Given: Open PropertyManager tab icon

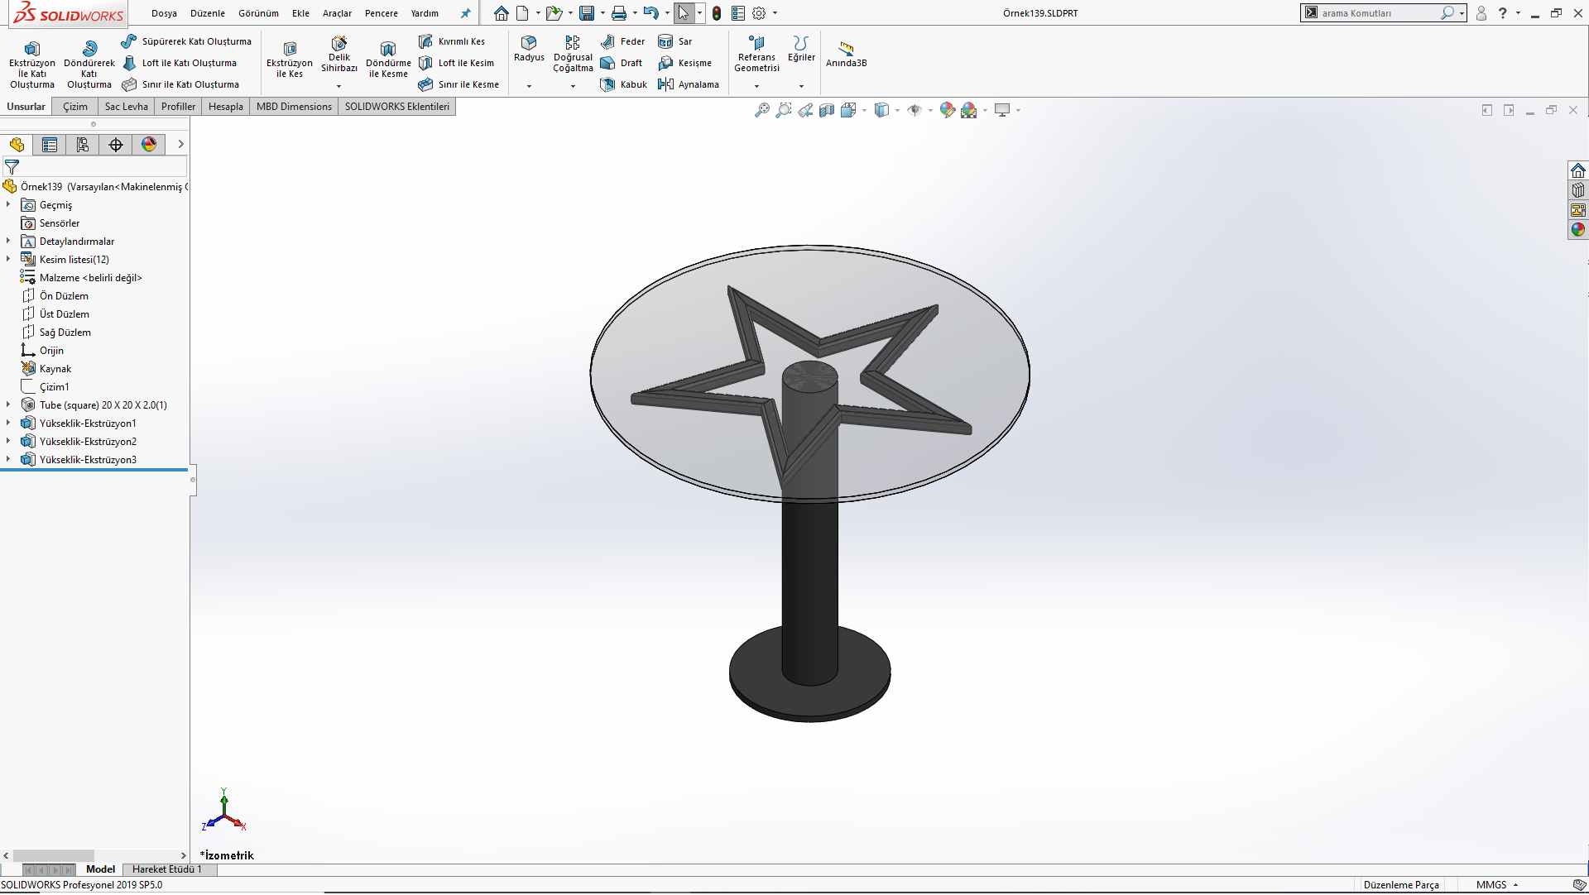Looking at the screenshot, I should (50, 145).
